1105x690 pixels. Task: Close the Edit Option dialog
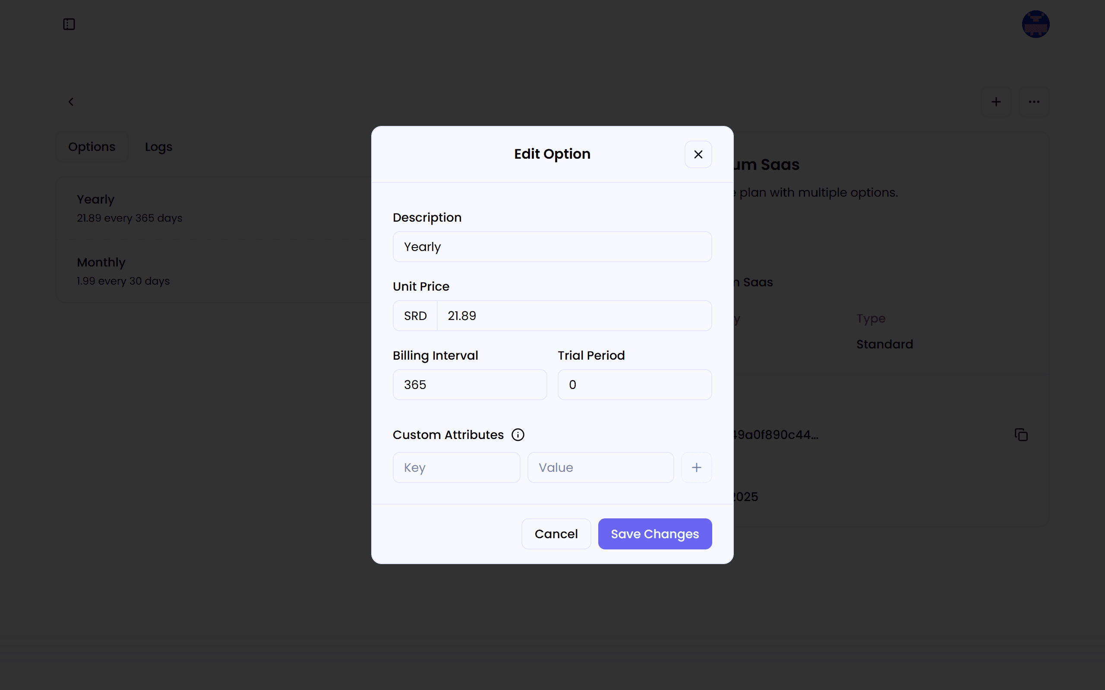[698, 154]
